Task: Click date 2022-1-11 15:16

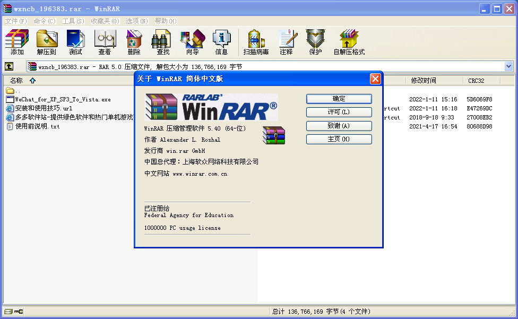Action: coord(433,99)
